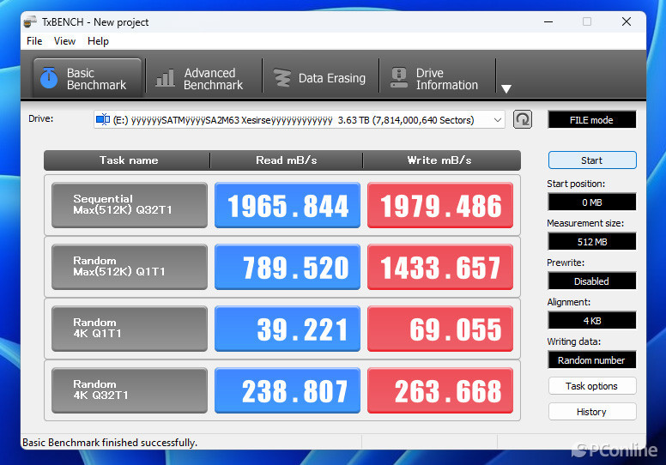666x465 pixels.
Task: Switch to Basic Benchmark tab
Action: [87, 78]
